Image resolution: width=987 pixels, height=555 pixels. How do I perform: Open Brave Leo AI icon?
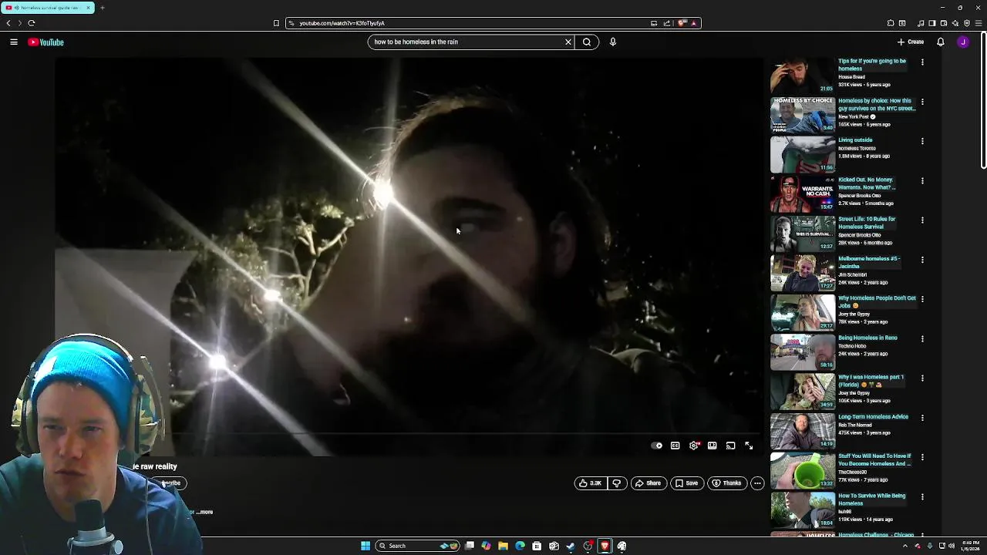[x=955, y=23]
